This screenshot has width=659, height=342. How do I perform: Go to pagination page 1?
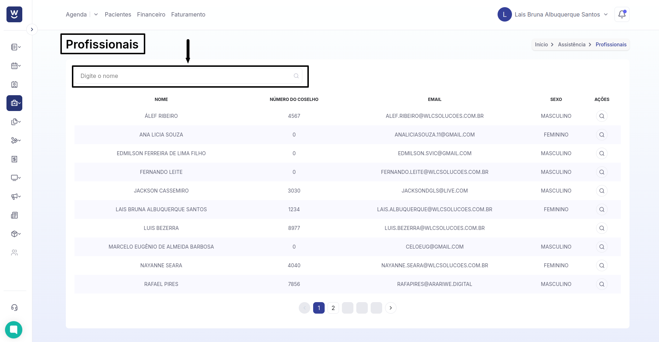319,308
